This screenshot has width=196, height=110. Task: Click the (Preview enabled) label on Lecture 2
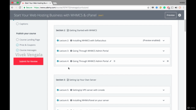pos(152,40)
